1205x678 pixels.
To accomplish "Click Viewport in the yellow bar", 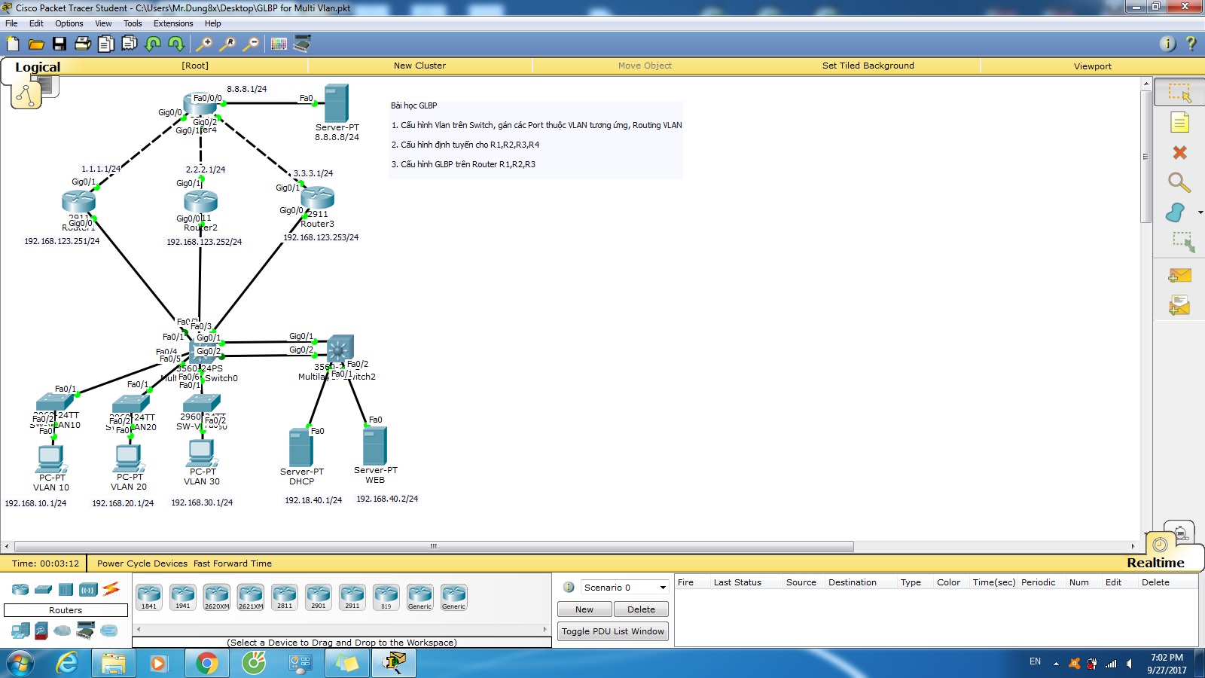I will pyautogui.click(x=1092, y=66).
